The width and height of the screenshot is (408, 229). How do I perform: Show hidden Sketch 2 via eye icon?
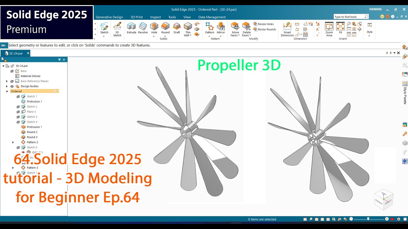18,107
